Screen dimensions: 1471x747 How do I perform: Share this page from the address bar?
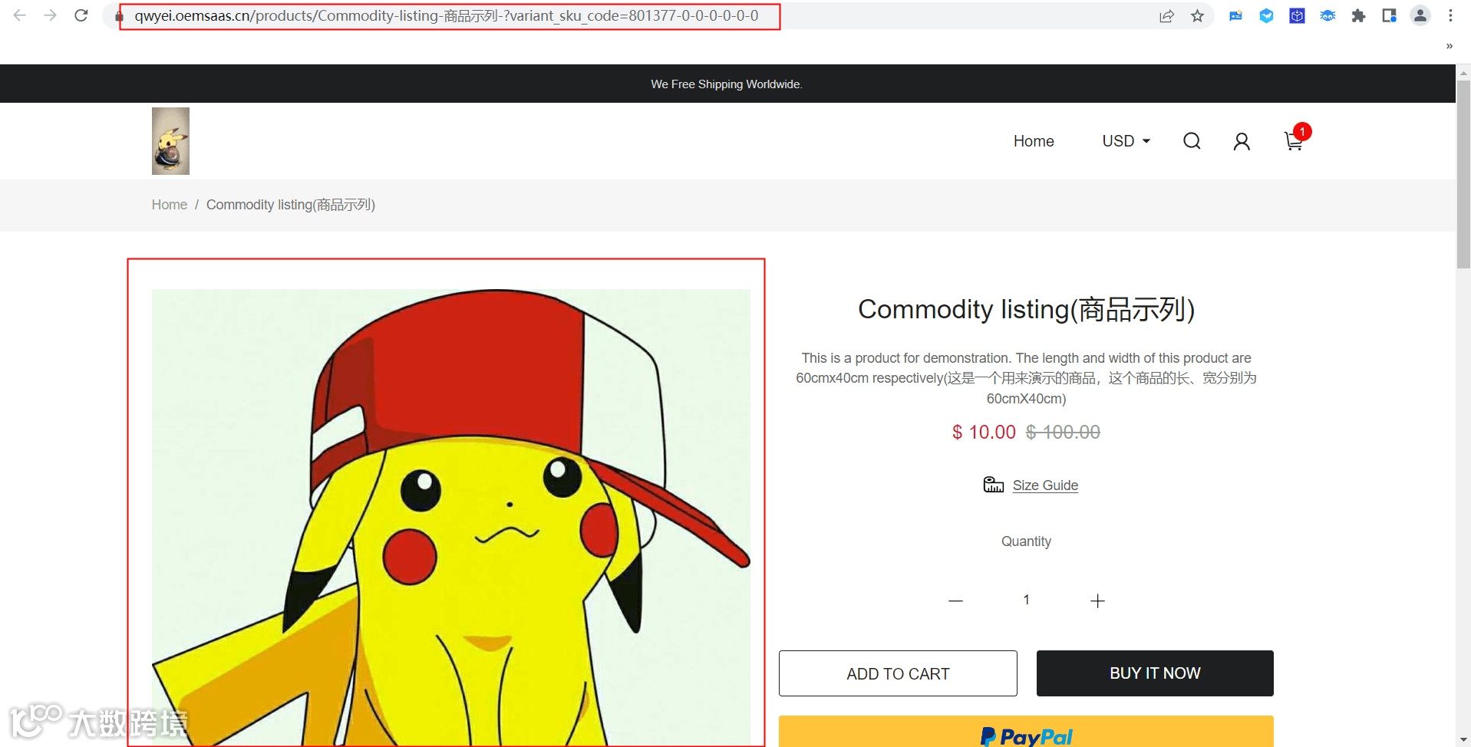(1166, 16)
